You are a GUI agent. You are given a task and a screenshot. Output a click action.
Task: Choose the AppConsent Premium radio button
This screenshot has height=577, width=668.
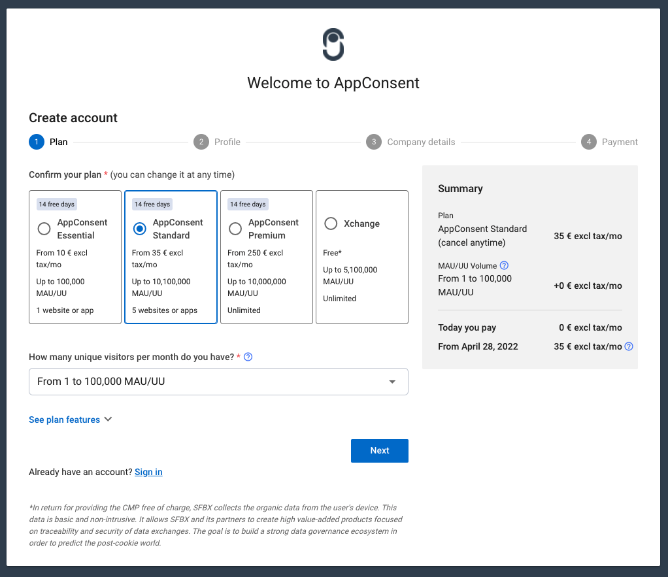(235, 229)
